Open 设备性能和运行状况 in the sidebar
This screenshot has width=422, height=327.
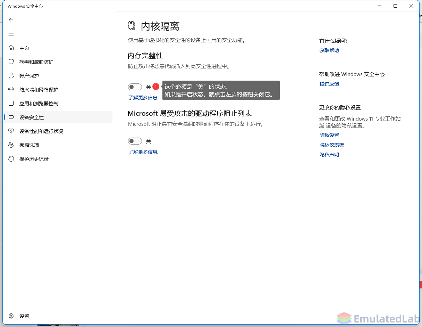coord(58,131)
